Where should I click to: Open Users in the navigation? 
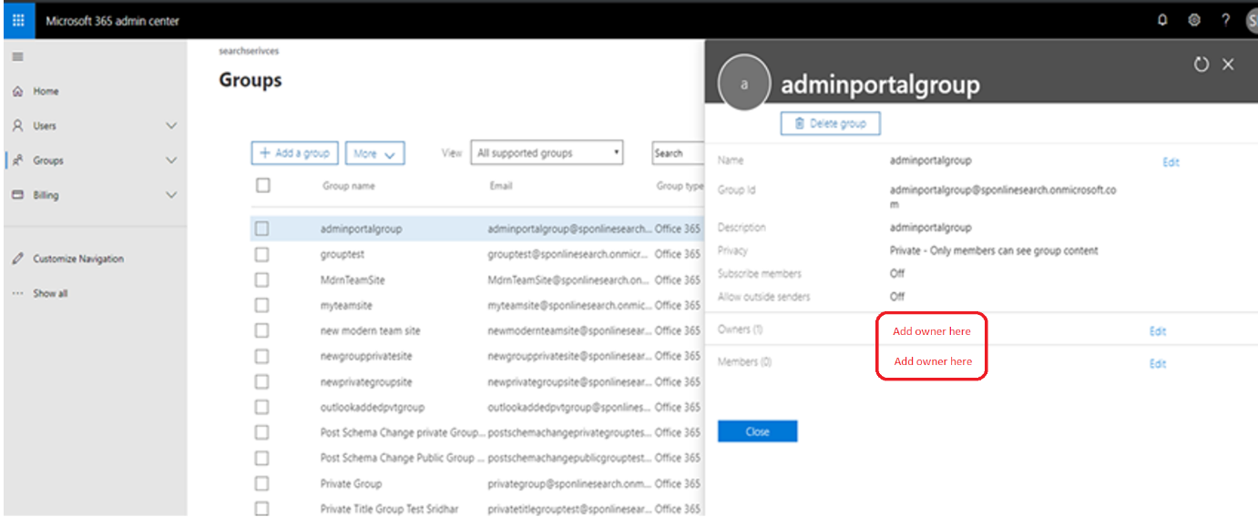tap(45, 126)
